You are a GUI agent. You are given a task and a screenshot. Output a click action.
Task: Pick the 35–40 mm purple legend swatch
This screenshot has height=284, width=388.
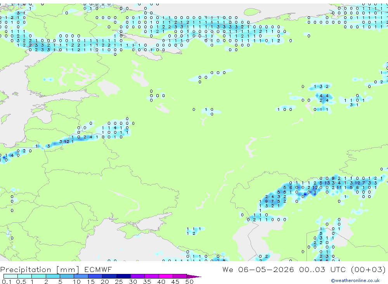(x=152, y=276)
